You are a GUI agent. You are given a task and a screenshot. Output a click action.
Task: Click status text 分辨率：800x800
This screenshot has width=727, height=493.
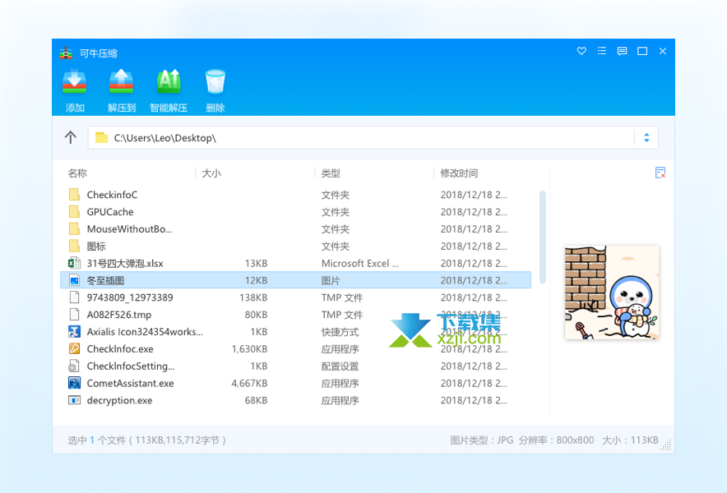[557, 440]
